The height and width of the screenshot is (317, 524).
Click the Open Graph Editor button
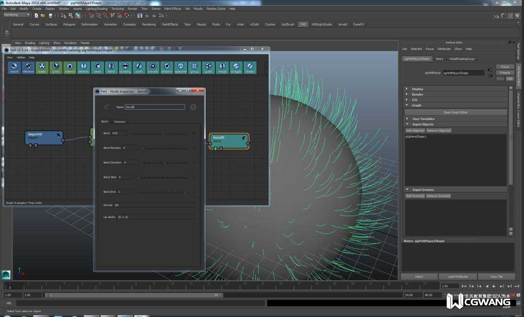pos(455,112)
